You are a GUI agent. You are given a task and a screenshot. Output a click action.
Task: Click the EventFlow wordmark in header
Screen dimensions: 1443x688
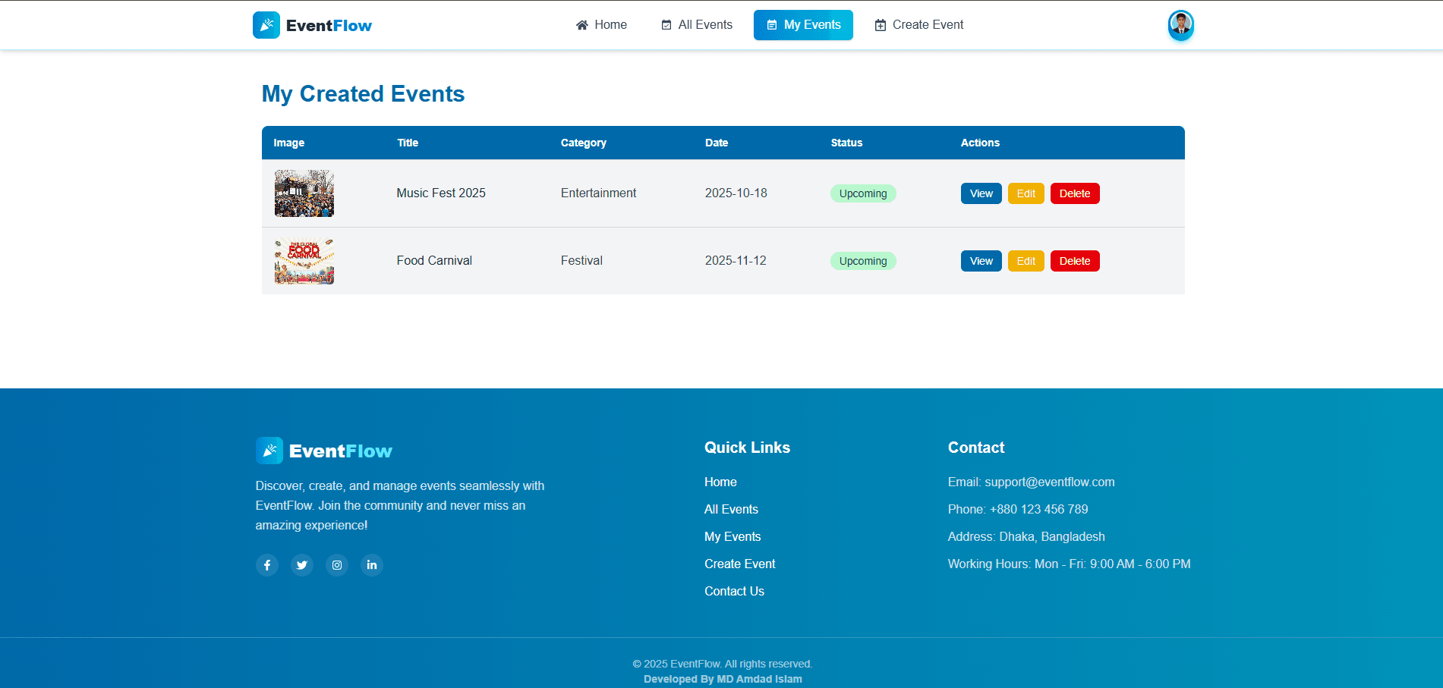coord(329,26)
